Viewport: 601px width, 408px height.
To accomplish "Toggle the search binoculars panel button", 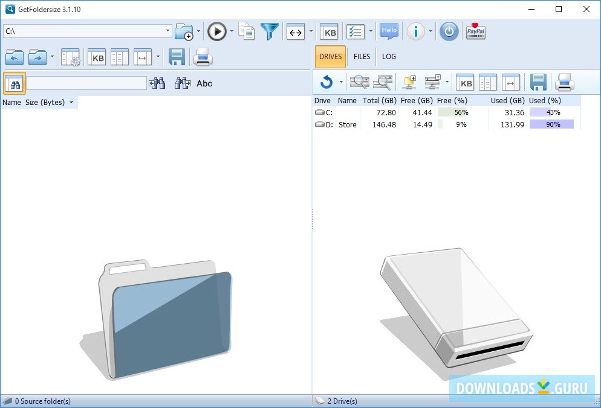I will [x=15, y=83].
